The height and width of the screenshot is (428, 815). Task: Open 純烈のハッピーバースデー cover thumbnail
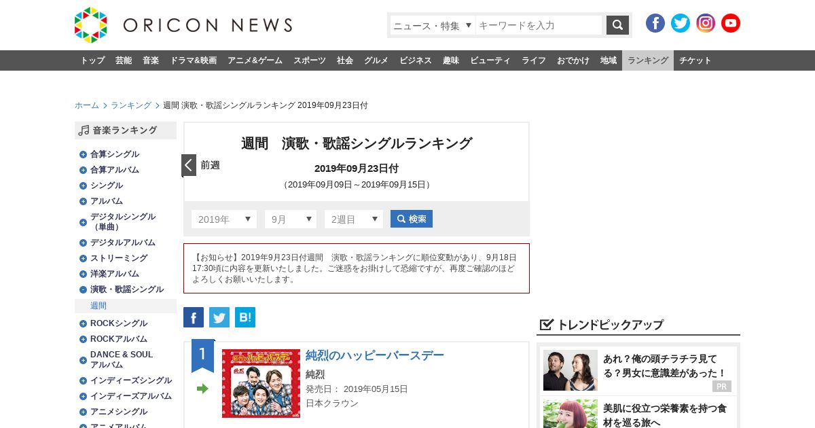[261, 384]
